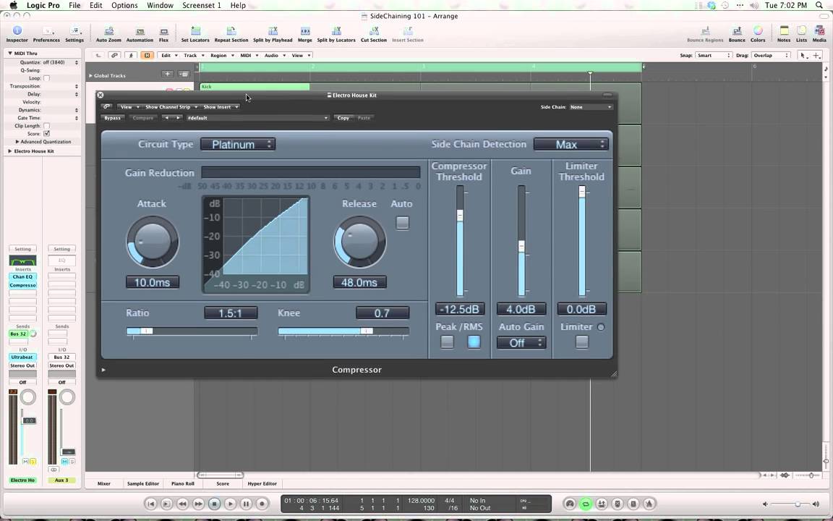Enable the Peak detection button
Image resolution: width=833 pixels, height=521 pixels.
448,342
